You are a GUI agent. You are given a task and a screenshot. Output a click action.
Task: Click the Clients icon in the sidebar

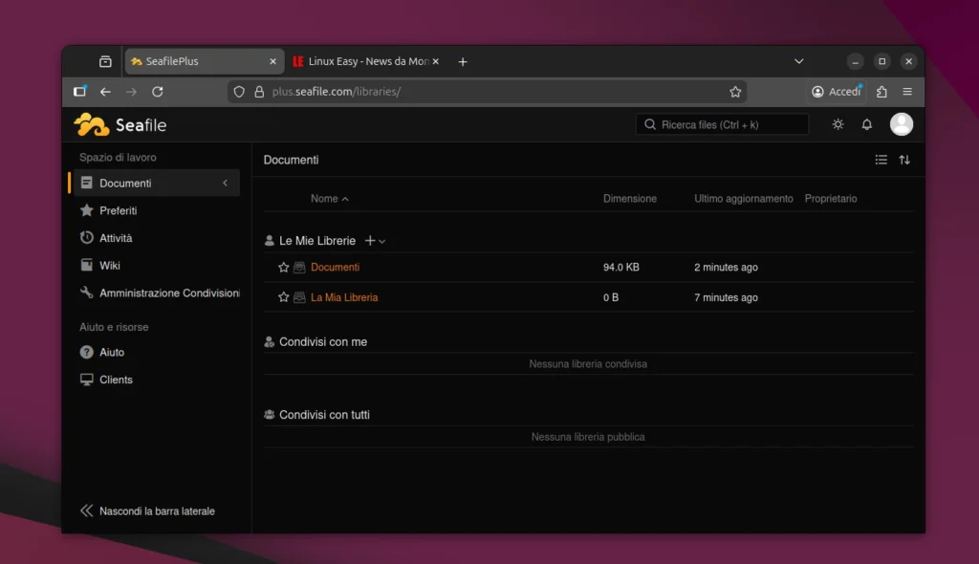(86, 380)
